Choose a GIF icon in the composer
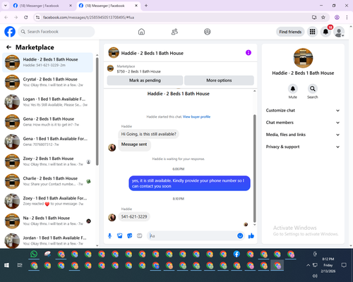 (140, 235)
